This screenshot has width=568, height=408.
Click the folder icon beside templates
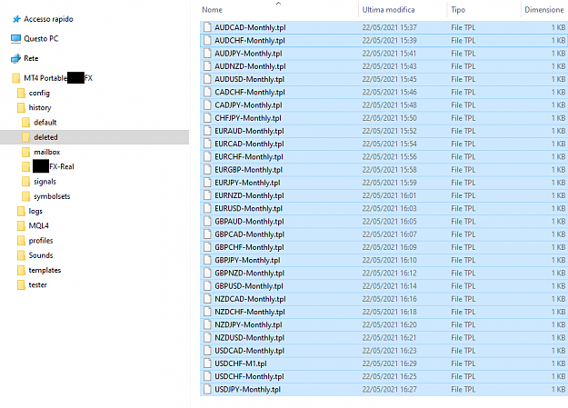click(22, 270)
